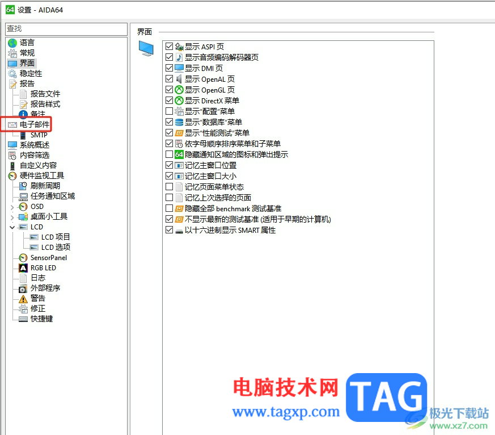This screenshot has height=435, width=495.
Task: Toggle 显示 OpenAL 页 checkbox
Action: click(x=169, y=79)
